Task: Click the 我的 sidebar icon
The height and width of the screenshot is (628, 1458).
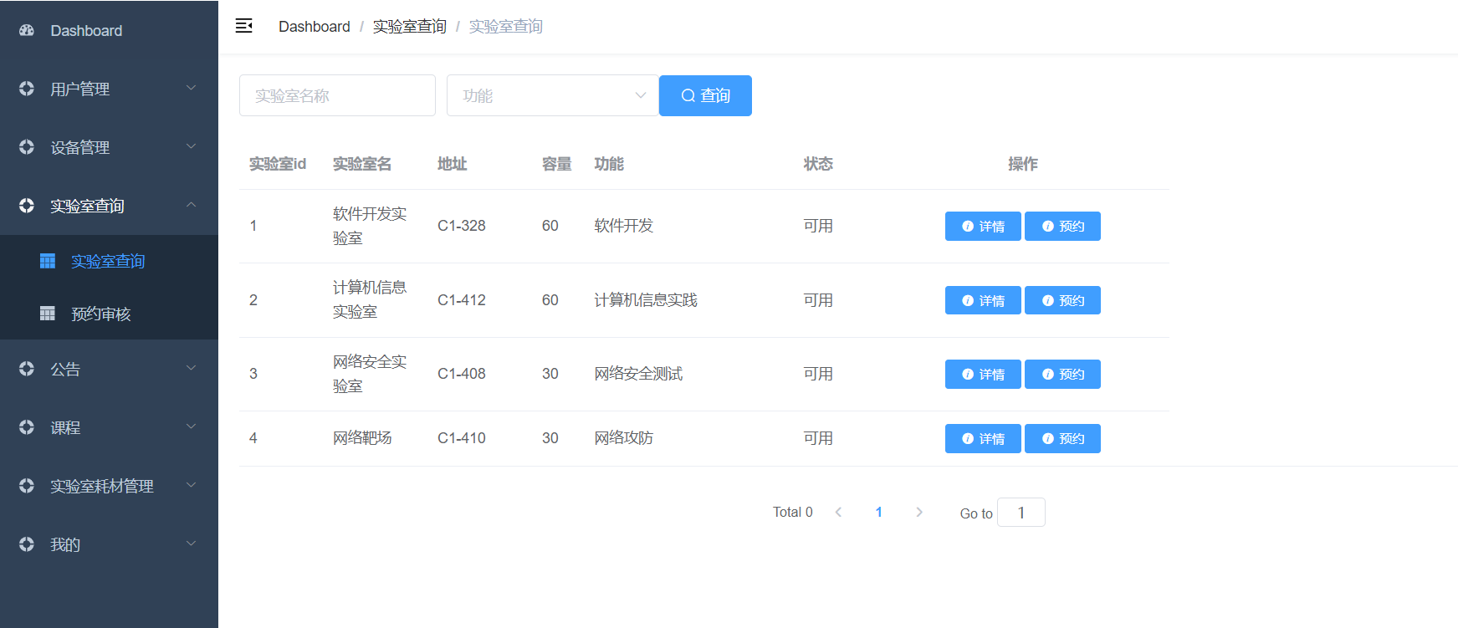Action: [27, 544]
